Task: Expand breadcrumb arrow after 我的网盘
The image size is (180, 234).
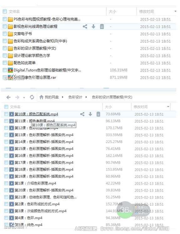Action: pos(63,97)
